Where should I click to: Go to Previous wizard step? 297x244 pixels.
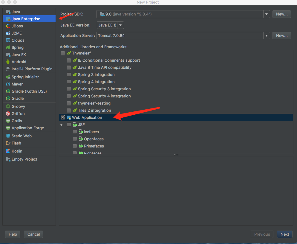tap(262, 234)
